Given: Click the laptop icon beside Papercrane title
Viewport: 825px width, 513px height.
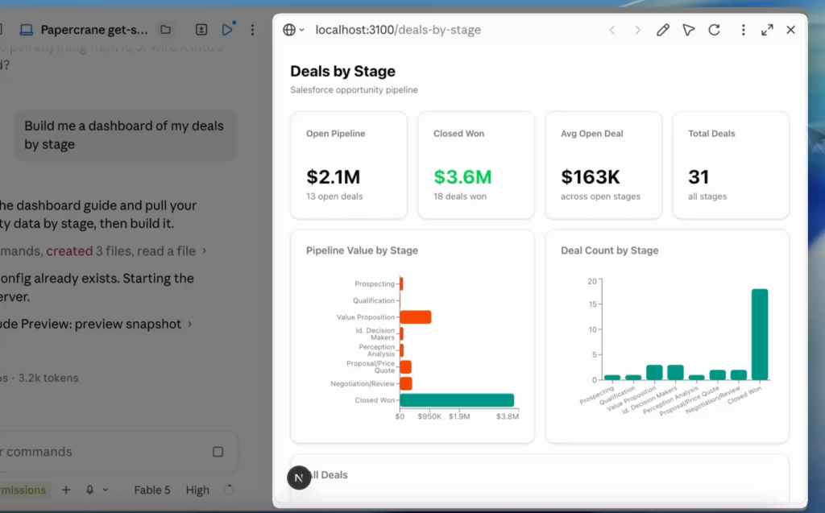Looking at the screenshot, I should [27, 30].
